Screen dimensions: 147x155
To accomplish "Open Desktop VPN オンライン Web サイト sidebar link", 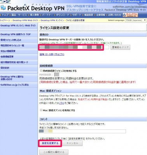I will click(x=18, y=26).
